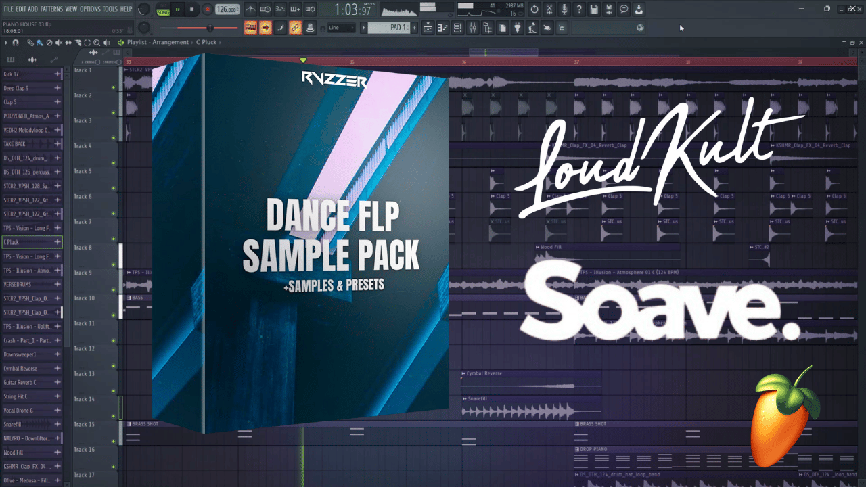
Task: Select the dashed-square Select tool
Action: pos(87,43)
